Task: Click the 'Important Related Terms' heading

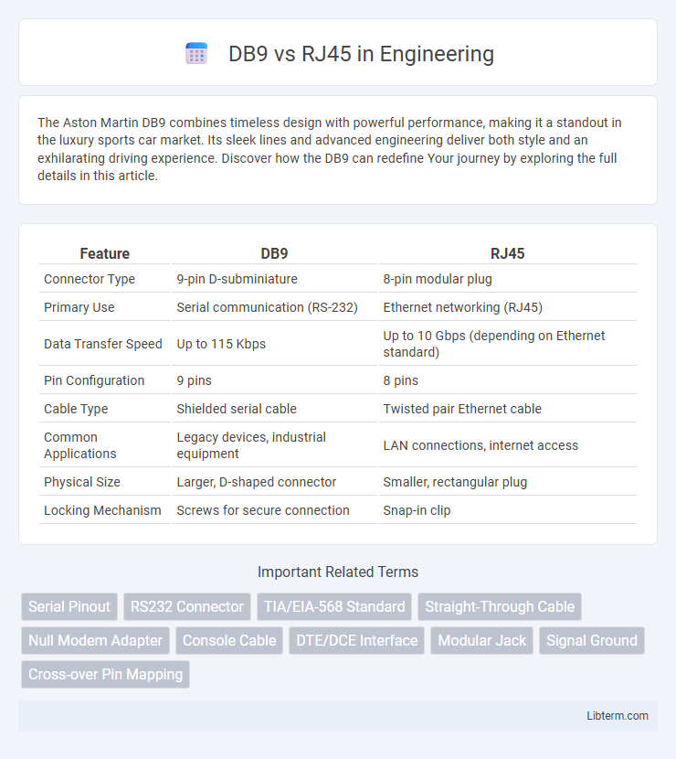Action: click(x=337, y=572)
